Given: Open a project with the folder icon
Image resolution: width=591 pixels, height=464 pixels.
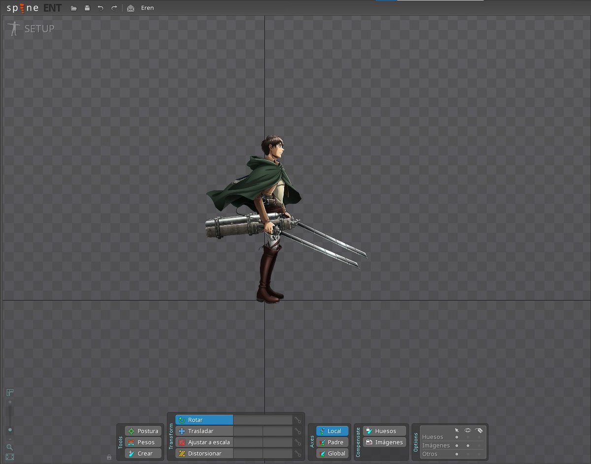Looking at the screenshot, I should (74, 8).
